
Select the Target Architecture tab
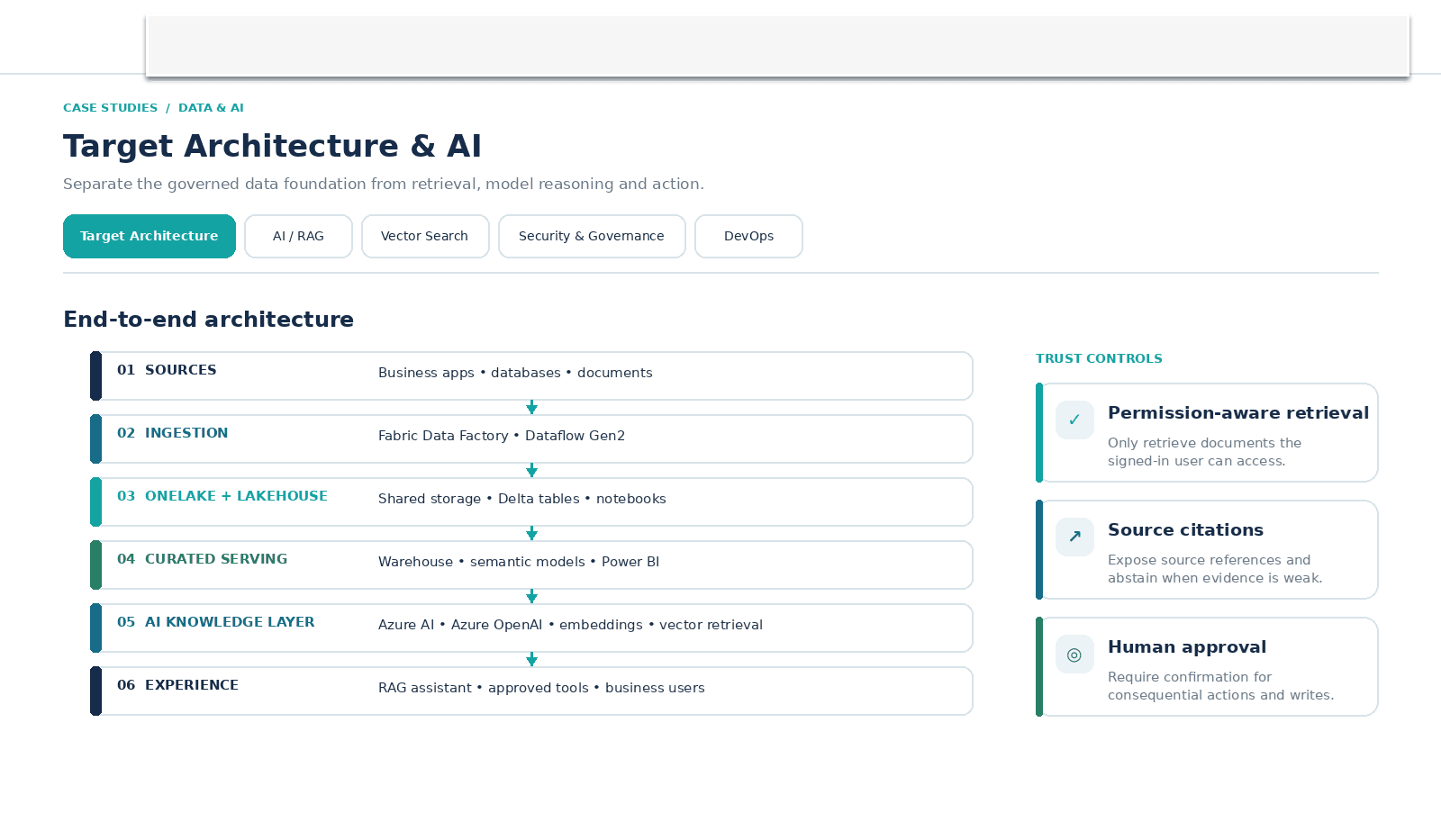[150, 236]
